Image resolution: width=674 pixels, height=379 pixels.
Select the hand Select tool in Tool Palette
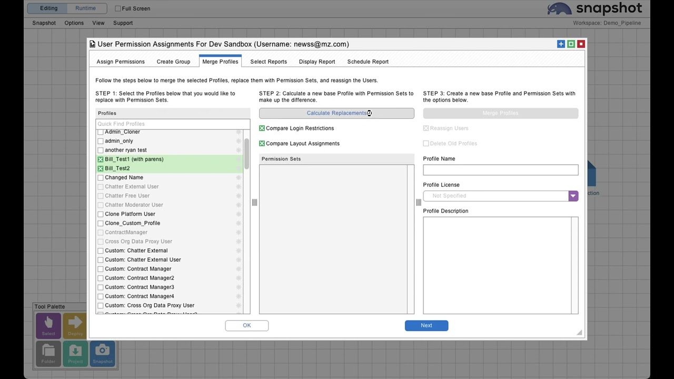48,325
